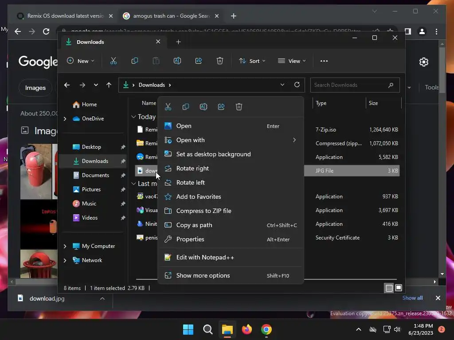
Task: Select Add to Favorites
Action: (231, 197)
